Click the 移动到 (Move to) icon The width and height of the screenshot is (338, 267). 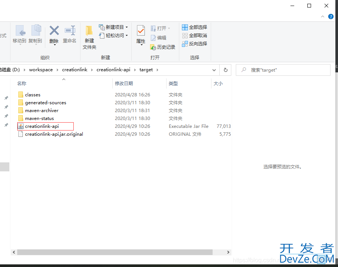coord(20,30)
